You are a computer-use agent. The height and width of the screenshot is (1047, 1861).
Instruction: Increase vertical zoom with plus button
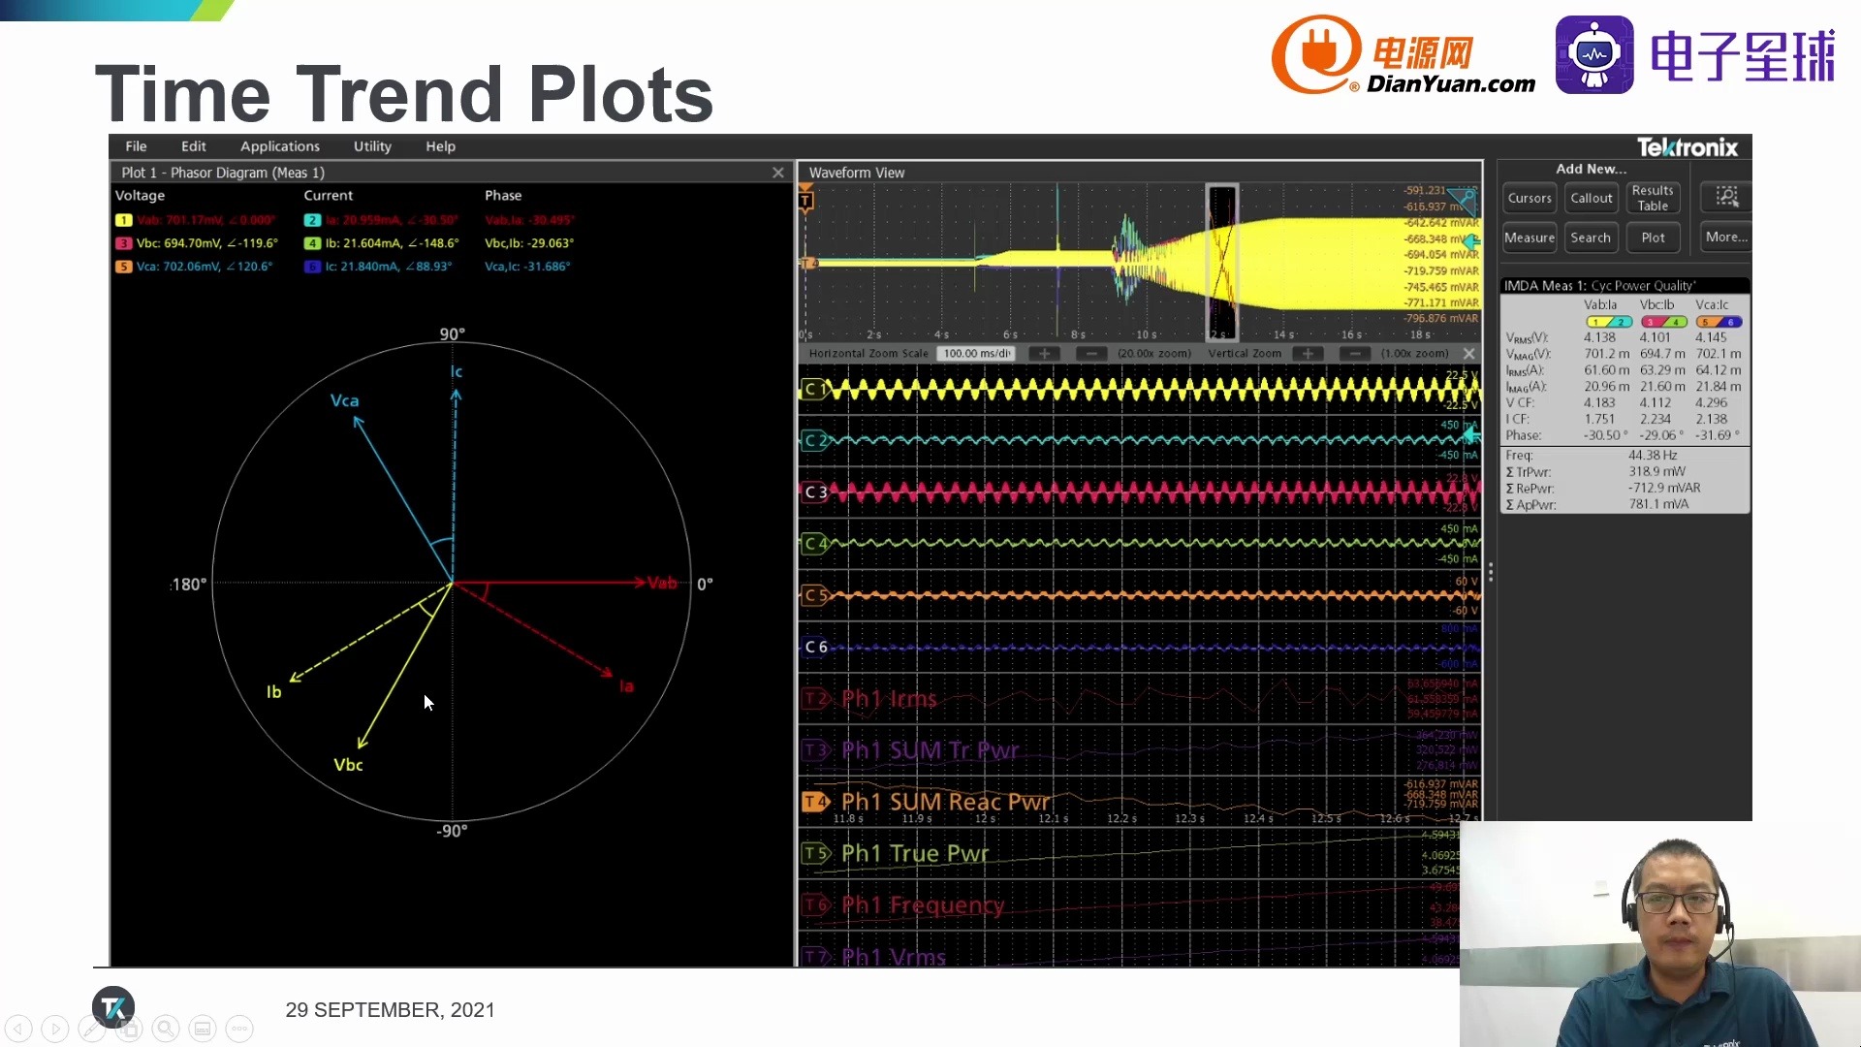point(1308,354)
